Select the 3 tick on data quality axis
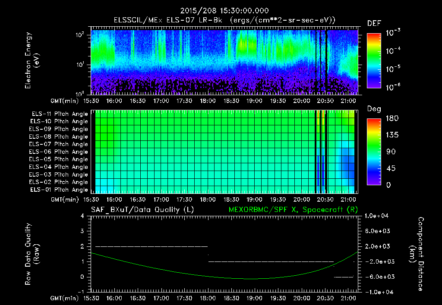 point(82,231)
